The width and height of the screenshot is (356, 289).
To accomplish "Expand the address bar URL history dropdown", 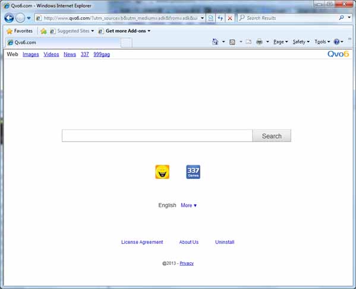I will pos(202,18).
